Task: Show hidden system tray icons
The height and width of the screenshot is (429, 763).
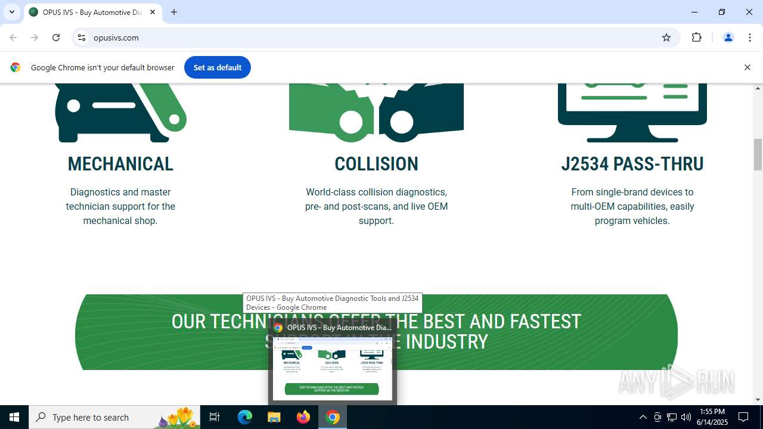Action: pyautogui.click(x=643, y=417)
